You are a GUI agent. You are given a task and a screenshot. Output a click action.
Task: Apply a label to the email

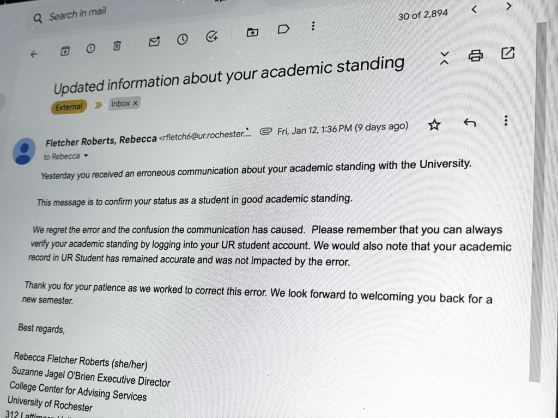coord(283,30)
